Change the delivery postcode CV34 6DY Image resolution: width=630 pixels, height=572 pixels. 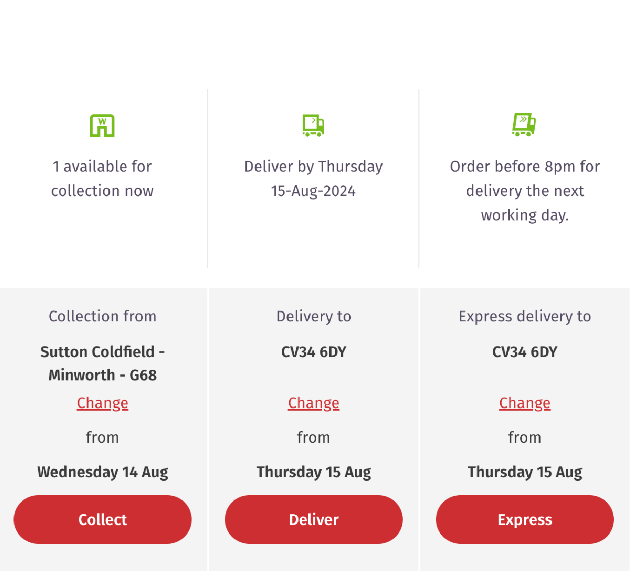pos(314,403)
